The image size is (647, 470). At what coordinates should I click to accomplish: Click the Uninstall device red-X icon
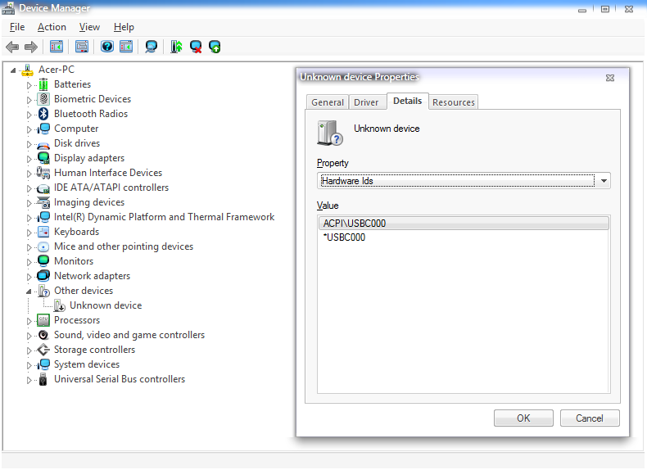[196, 47]
